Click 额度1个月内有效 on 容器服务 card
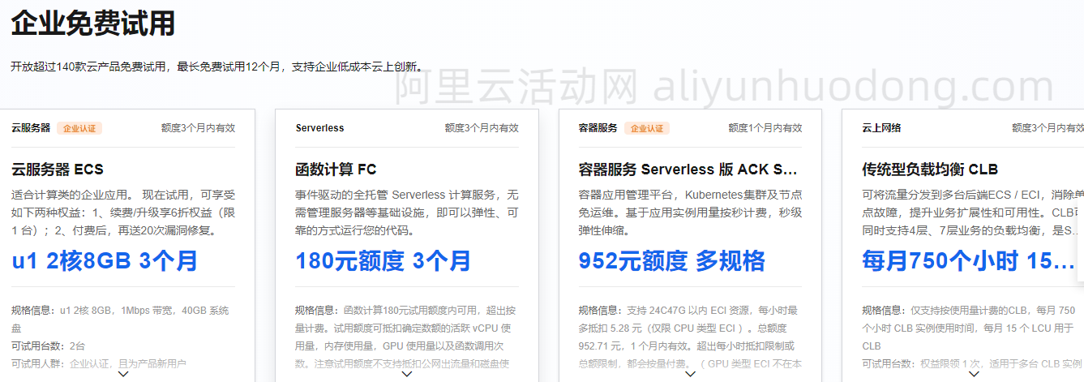 click(765, 128)
